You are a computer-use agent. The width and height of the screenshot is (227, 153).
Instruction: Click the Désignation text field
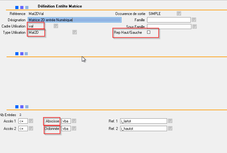click(x=74, y=20)
